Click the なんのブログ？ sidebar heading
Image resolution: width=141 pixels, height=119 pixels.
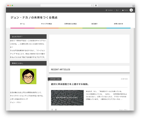28,37
